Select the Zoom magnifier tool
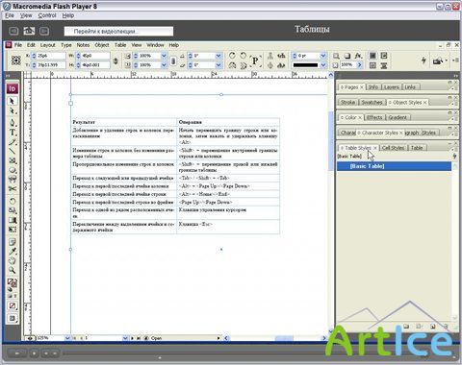 (x=13, y=270)
